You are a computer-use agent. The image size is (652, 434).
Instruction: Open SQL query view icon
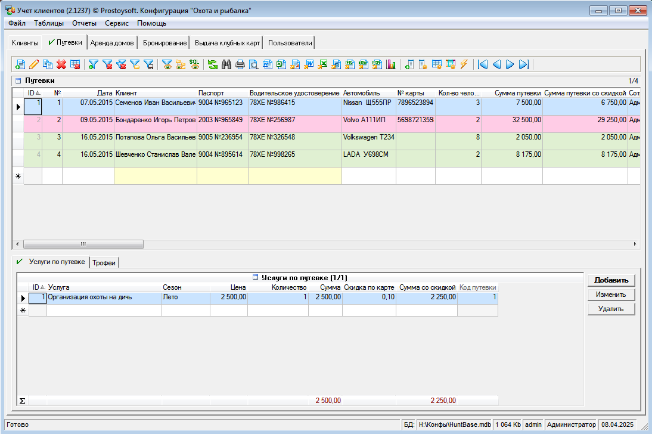[x=194, y=64]
